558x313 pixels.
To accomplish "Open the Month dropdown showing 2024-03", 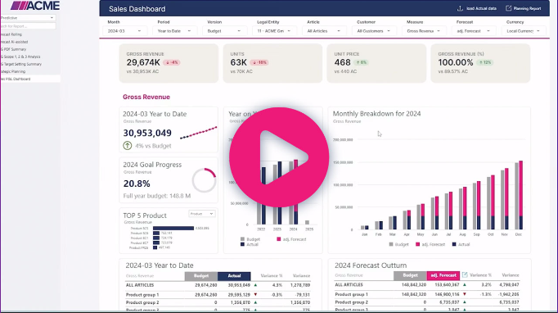I will [x=124, y=31].
